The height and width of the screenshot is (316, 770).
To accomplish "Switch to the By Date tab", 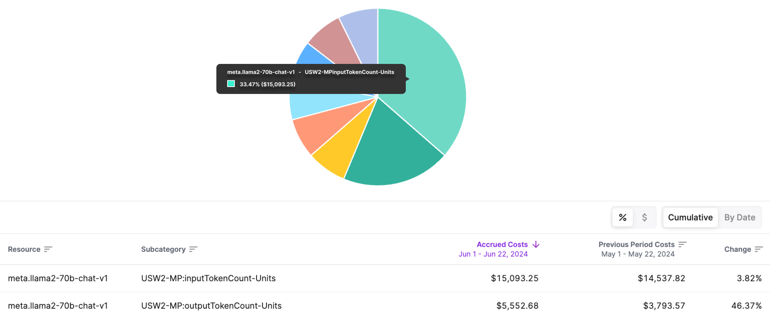I will (x=739, y=217).
